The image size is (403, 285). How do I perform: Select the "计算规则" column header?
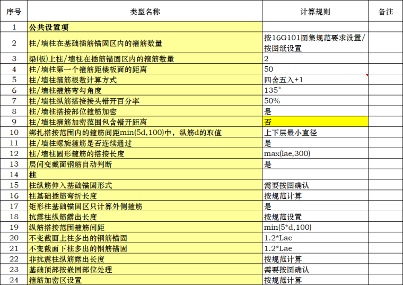coord(315,11)
